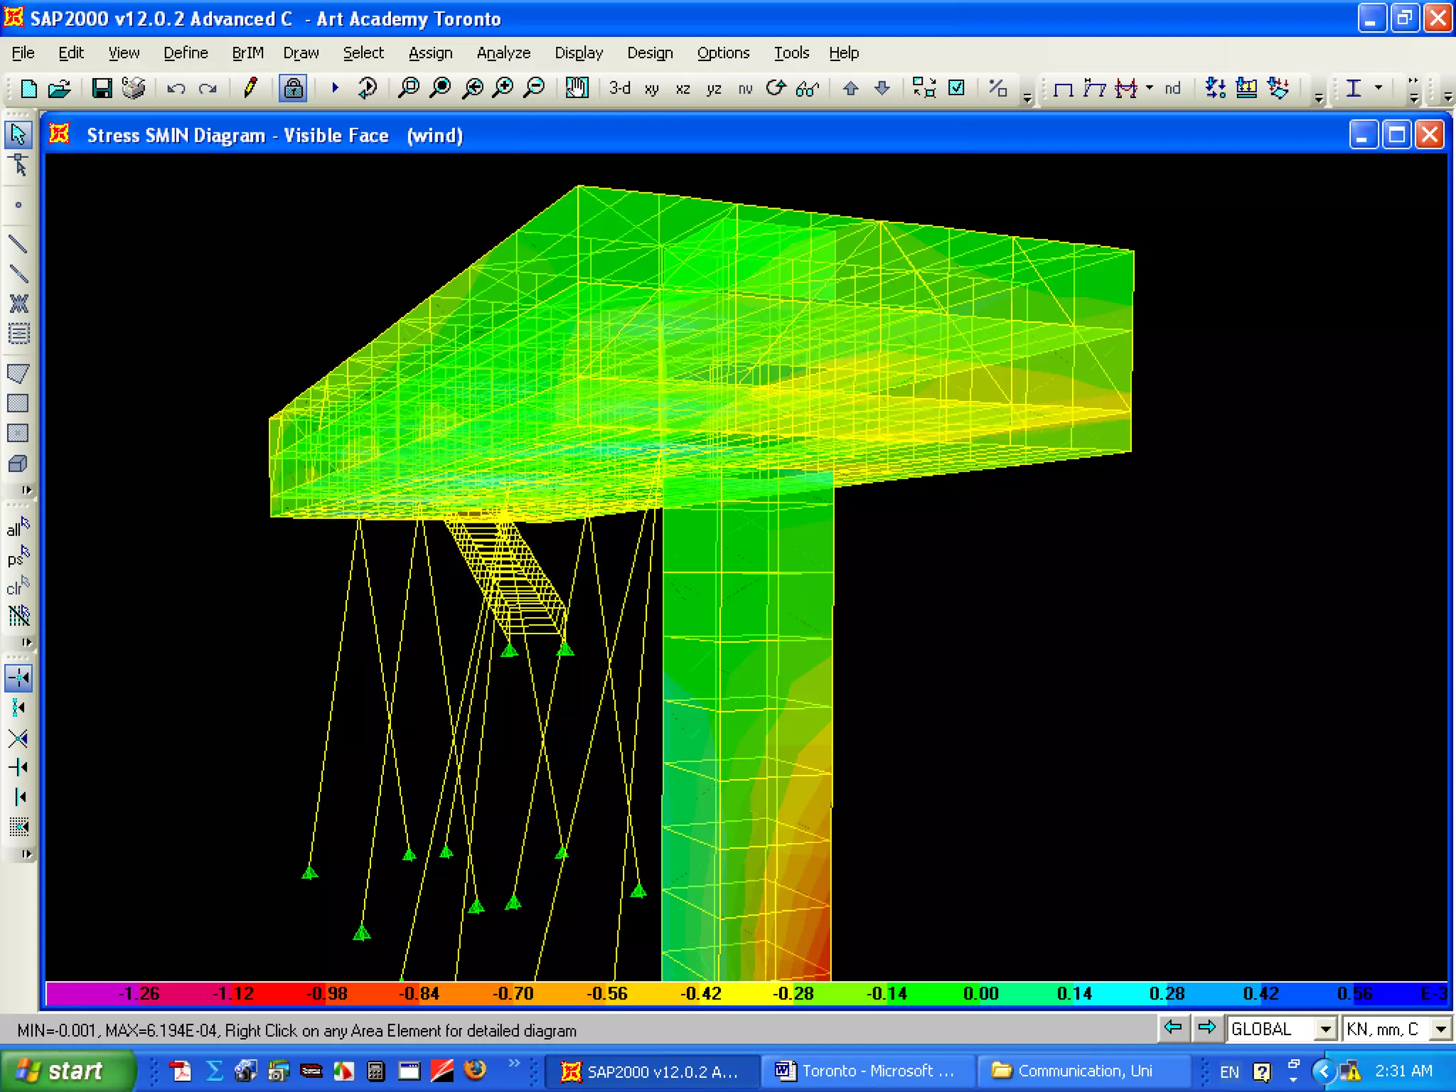
Task: Click the Save model icon
Action: (102, 88)
